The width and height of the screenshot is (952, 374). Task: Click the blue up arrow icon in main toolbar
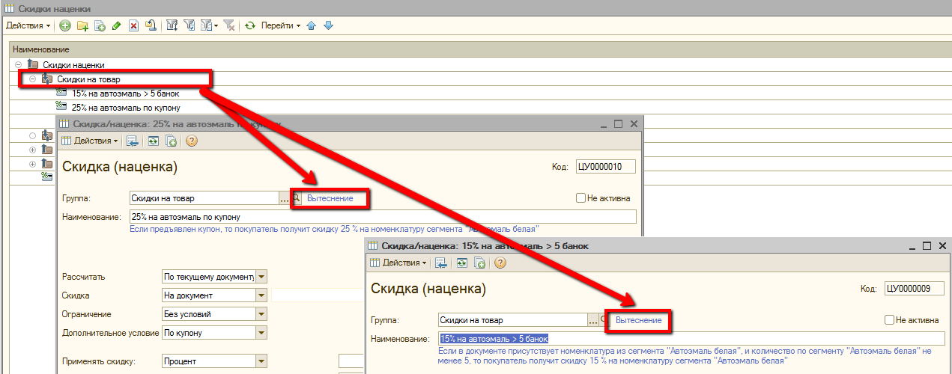pos(312,26)
